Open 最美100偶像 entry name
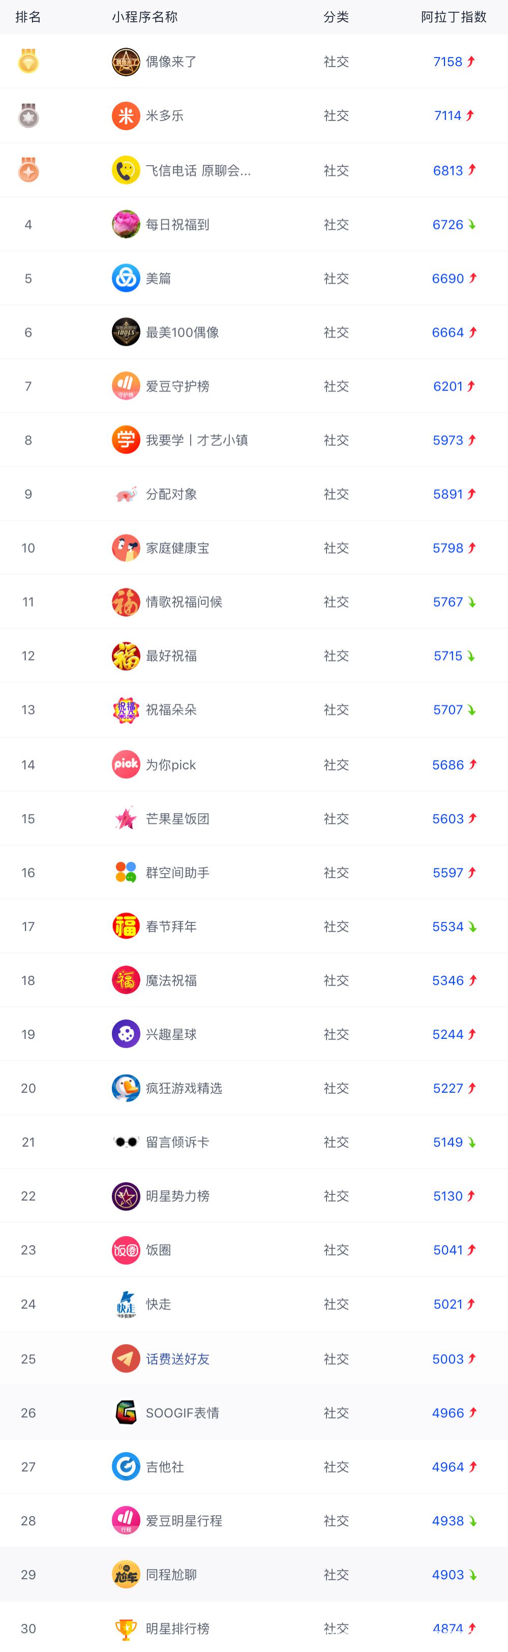 pyautogui.click(x=182, y=332)
